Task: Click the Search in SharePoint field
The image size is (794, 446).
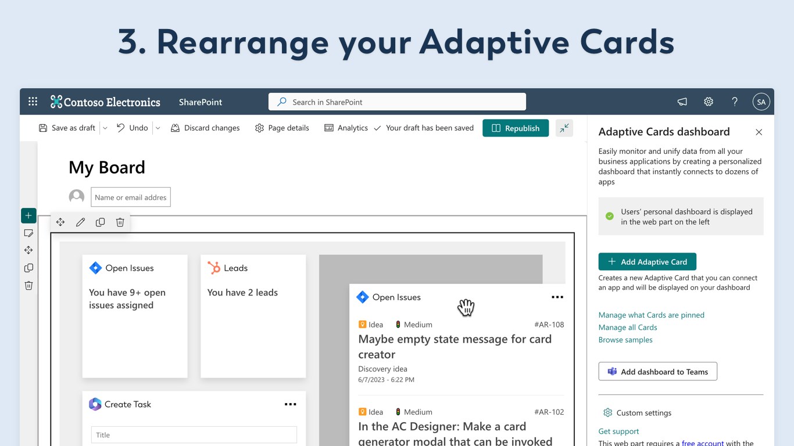Action: (397, 102)
